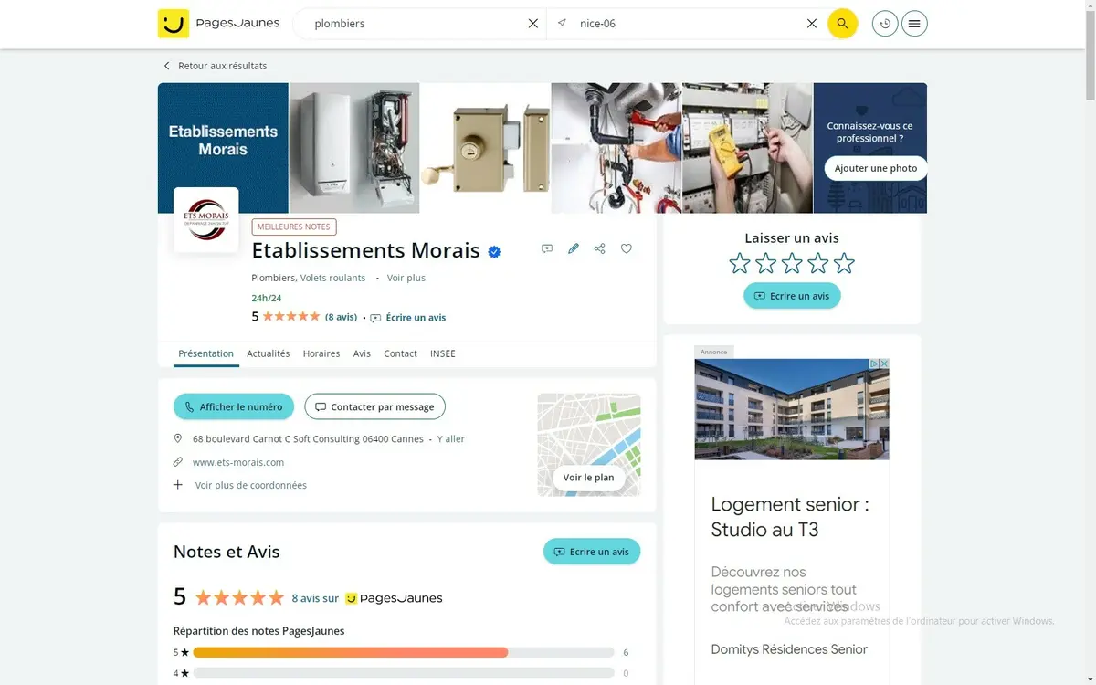Clear the 'nice-06' location field
Image resolution: width=1096 pixels, height=685 pixels.
point(812,24)
